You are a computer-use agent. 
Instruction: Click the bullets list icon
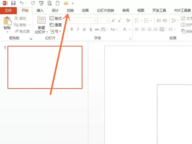[x=137, y=20]
